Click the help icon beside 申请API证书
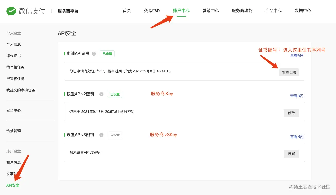The height and width of the screenshot is (195, 336). coord(94,54)
